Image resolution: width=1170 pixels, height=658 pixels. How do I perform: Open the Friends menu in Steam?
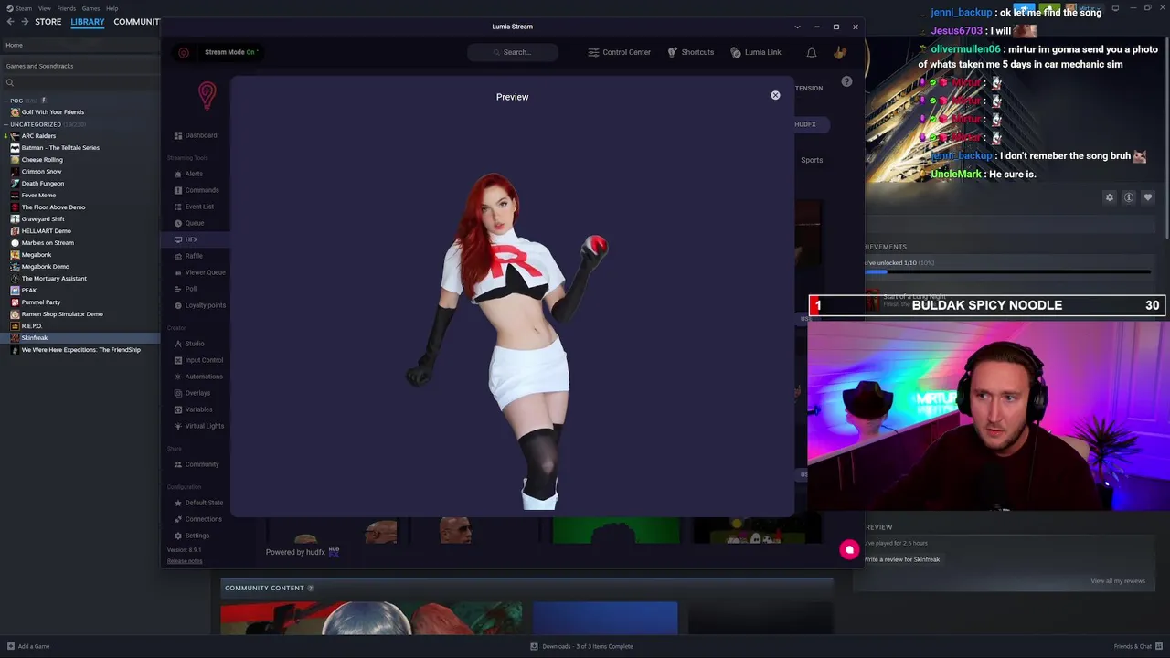click(x=66, y=8)
